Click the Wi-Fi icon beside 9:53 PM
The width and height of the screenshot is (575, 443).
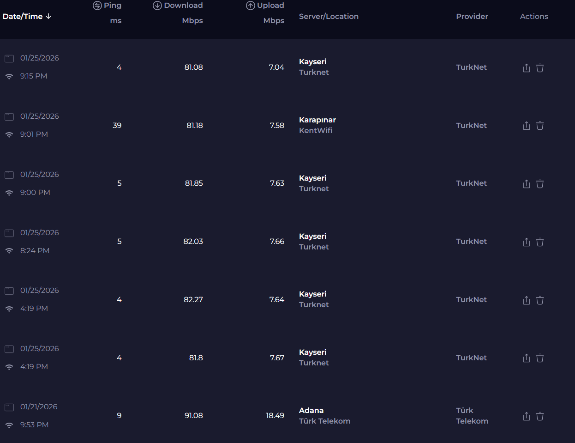(9, 425)
